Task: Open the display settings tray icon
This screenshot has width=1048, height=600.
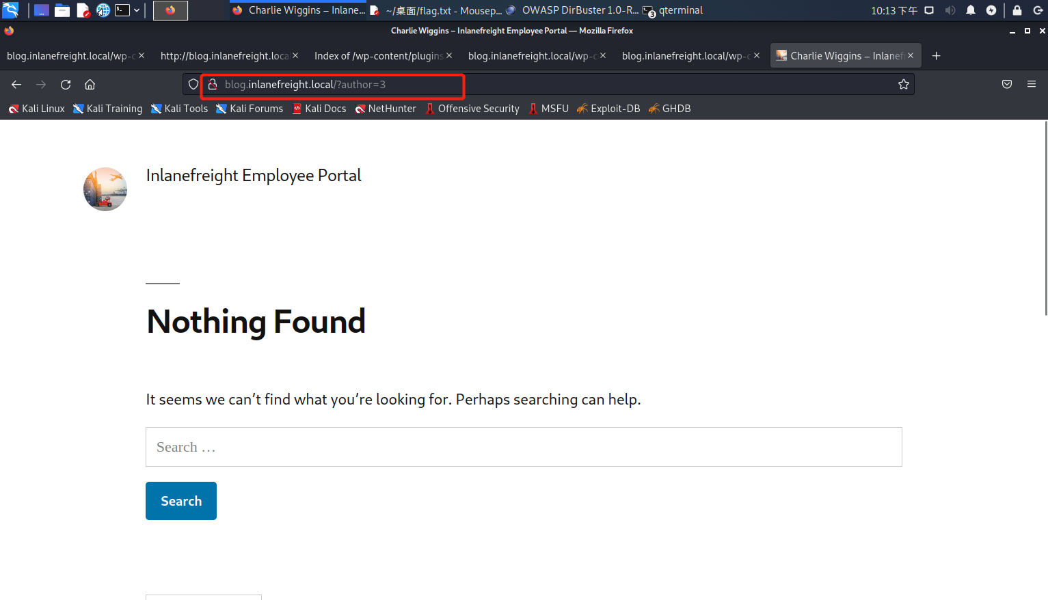Action: 929,10
